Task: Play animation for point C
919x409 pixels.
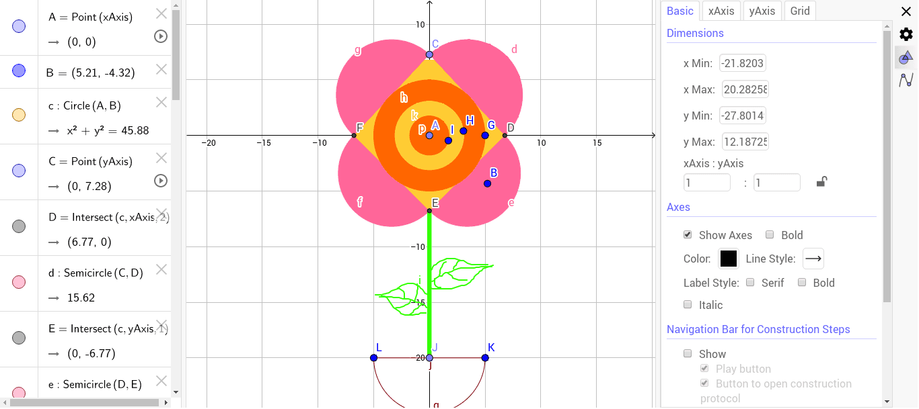Action: coord(160,180)
